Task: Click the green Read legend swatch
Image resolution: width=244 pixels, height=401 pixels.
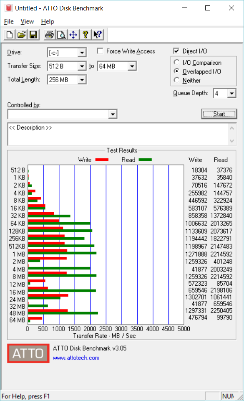Action: (145, 160)
